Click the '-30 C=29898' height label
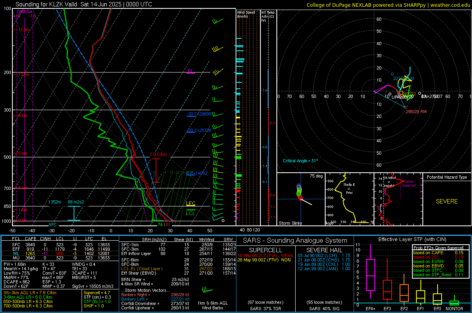The width and height of the screenshot is (472, 313). pos(199,114)
